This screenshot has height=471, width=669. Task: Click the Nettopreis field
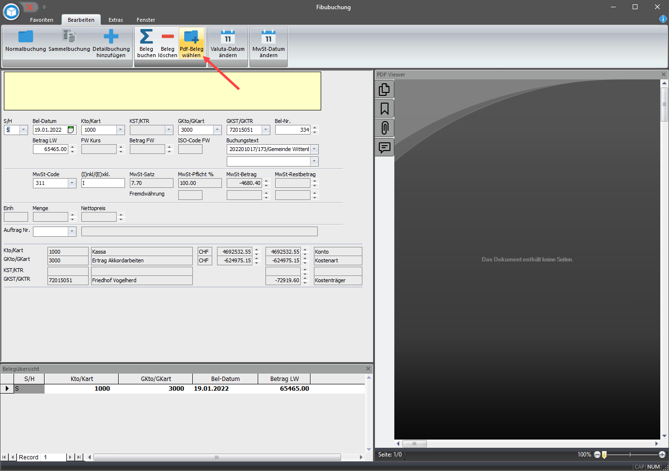point(99,217)
